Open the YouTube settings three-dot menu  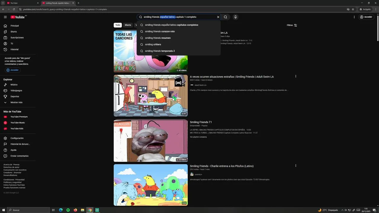tap(354, 17)
